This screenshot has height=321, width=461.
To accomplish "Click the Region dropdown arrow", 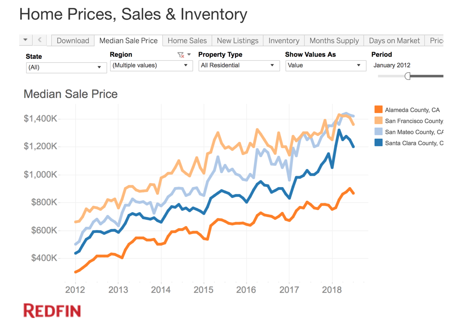I will tap(186, 65).
